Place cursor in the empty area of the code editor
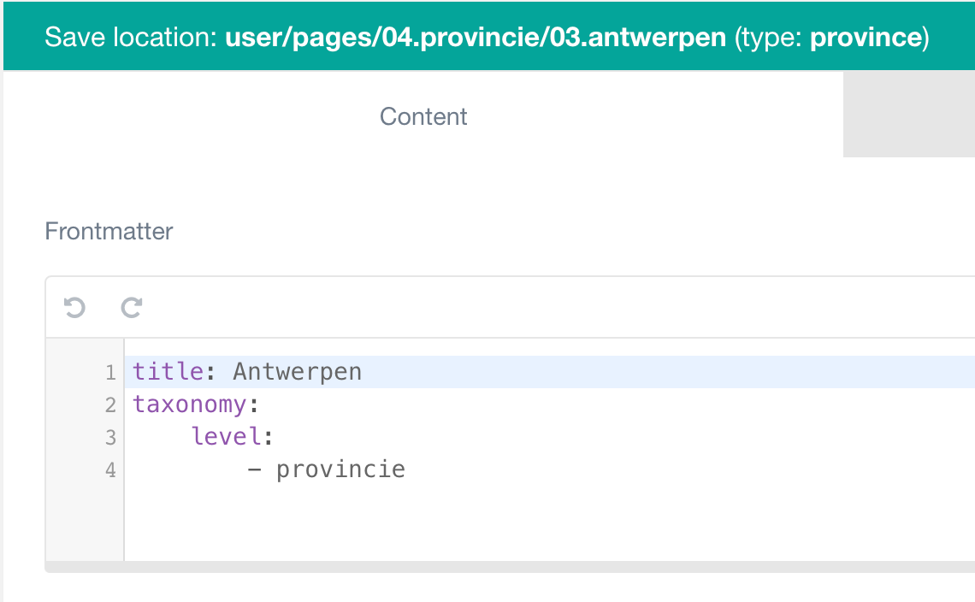Viewport: 975px width, 602px height. tap(550, 522)
